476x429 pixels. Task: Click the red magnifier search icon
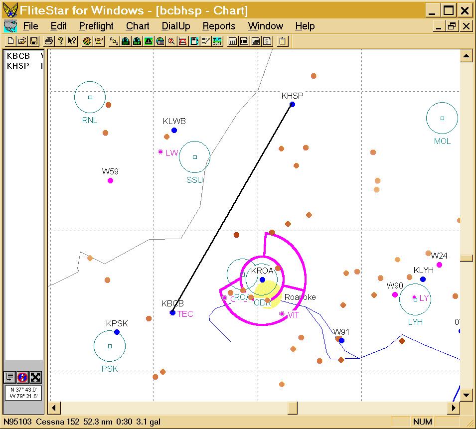coord(171,41)
